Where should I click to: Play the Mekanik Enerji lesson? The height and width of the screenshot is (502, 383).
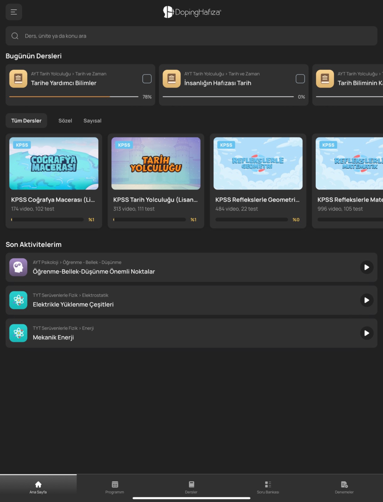[367, 333]
